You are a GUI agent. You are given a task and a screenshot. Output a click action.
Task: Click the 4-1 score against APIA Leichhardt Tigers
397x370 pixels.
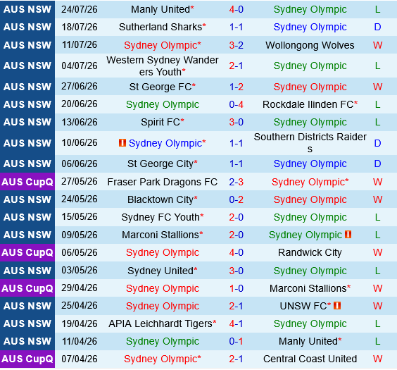point(237,323)
